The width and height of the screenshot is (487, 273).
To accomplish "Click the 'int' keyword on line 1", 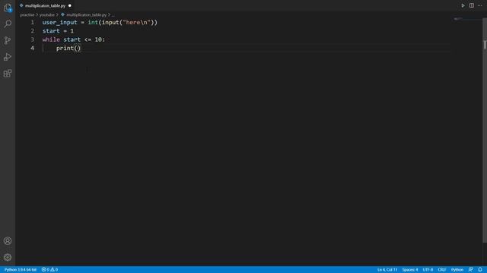I will (x=93, y=22).
